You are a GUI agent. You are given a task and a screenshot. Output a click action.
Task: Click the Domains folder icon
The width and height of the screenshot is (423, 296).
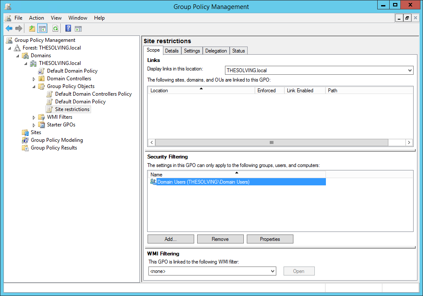point(25,56)
